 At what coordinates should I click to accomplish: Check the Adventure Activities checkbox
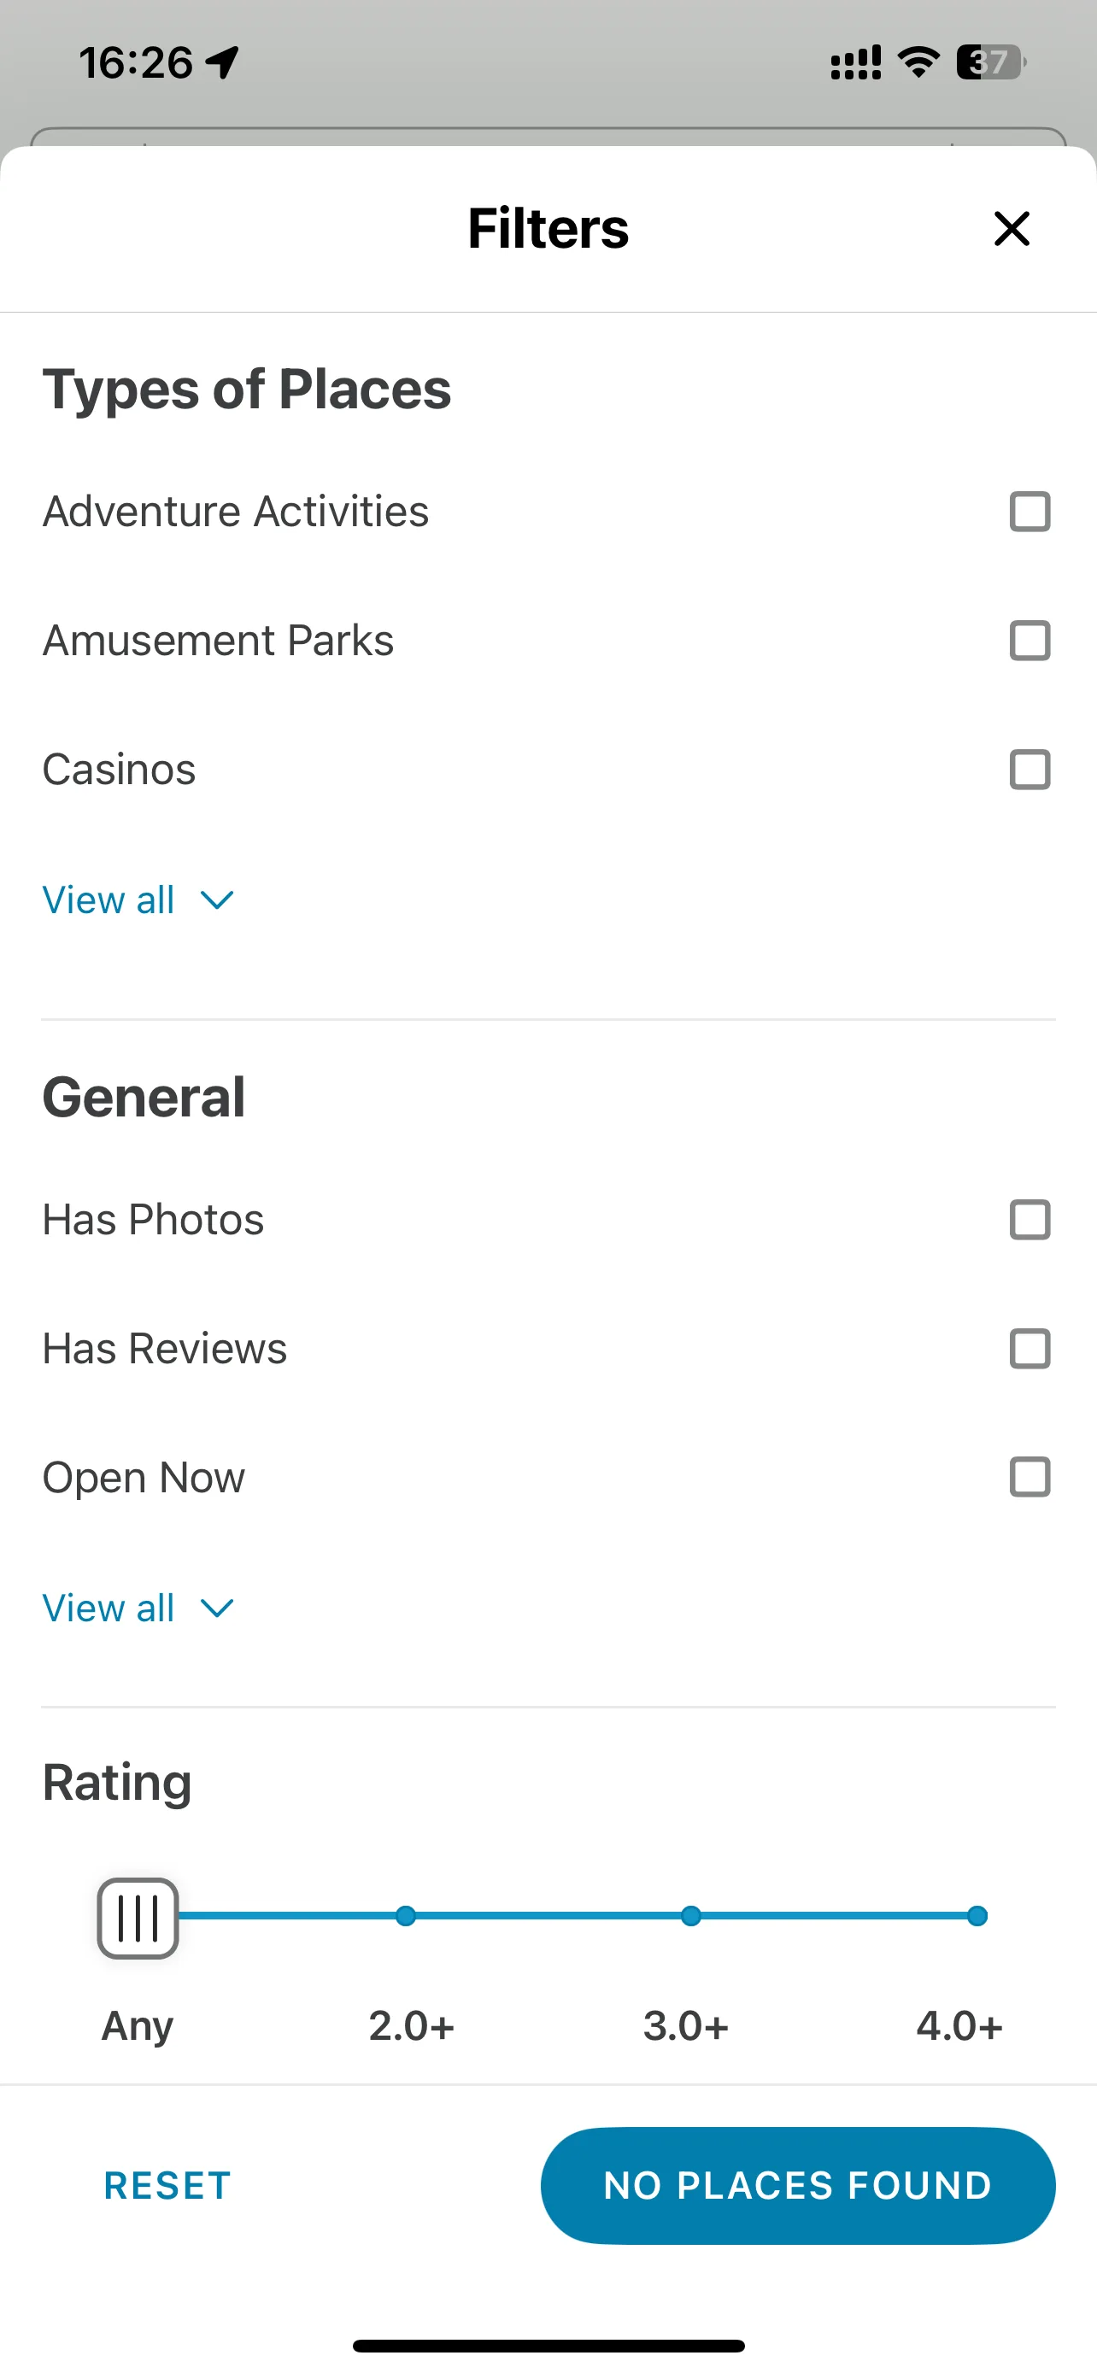tap(1030, 513)
